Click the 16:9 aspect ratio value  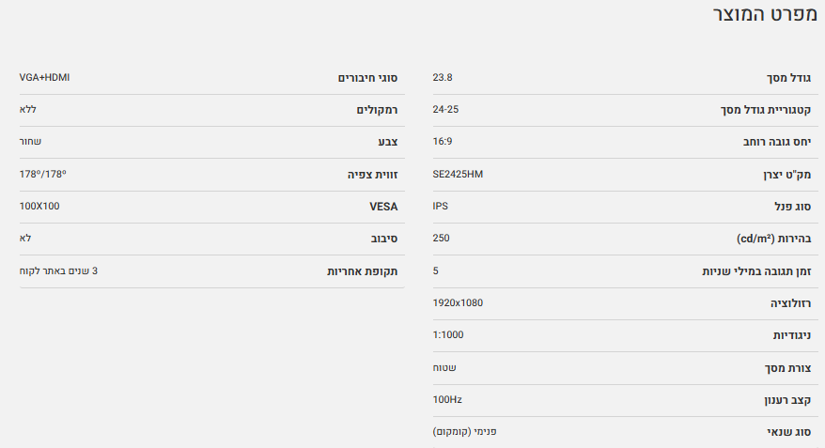(443, 141)
